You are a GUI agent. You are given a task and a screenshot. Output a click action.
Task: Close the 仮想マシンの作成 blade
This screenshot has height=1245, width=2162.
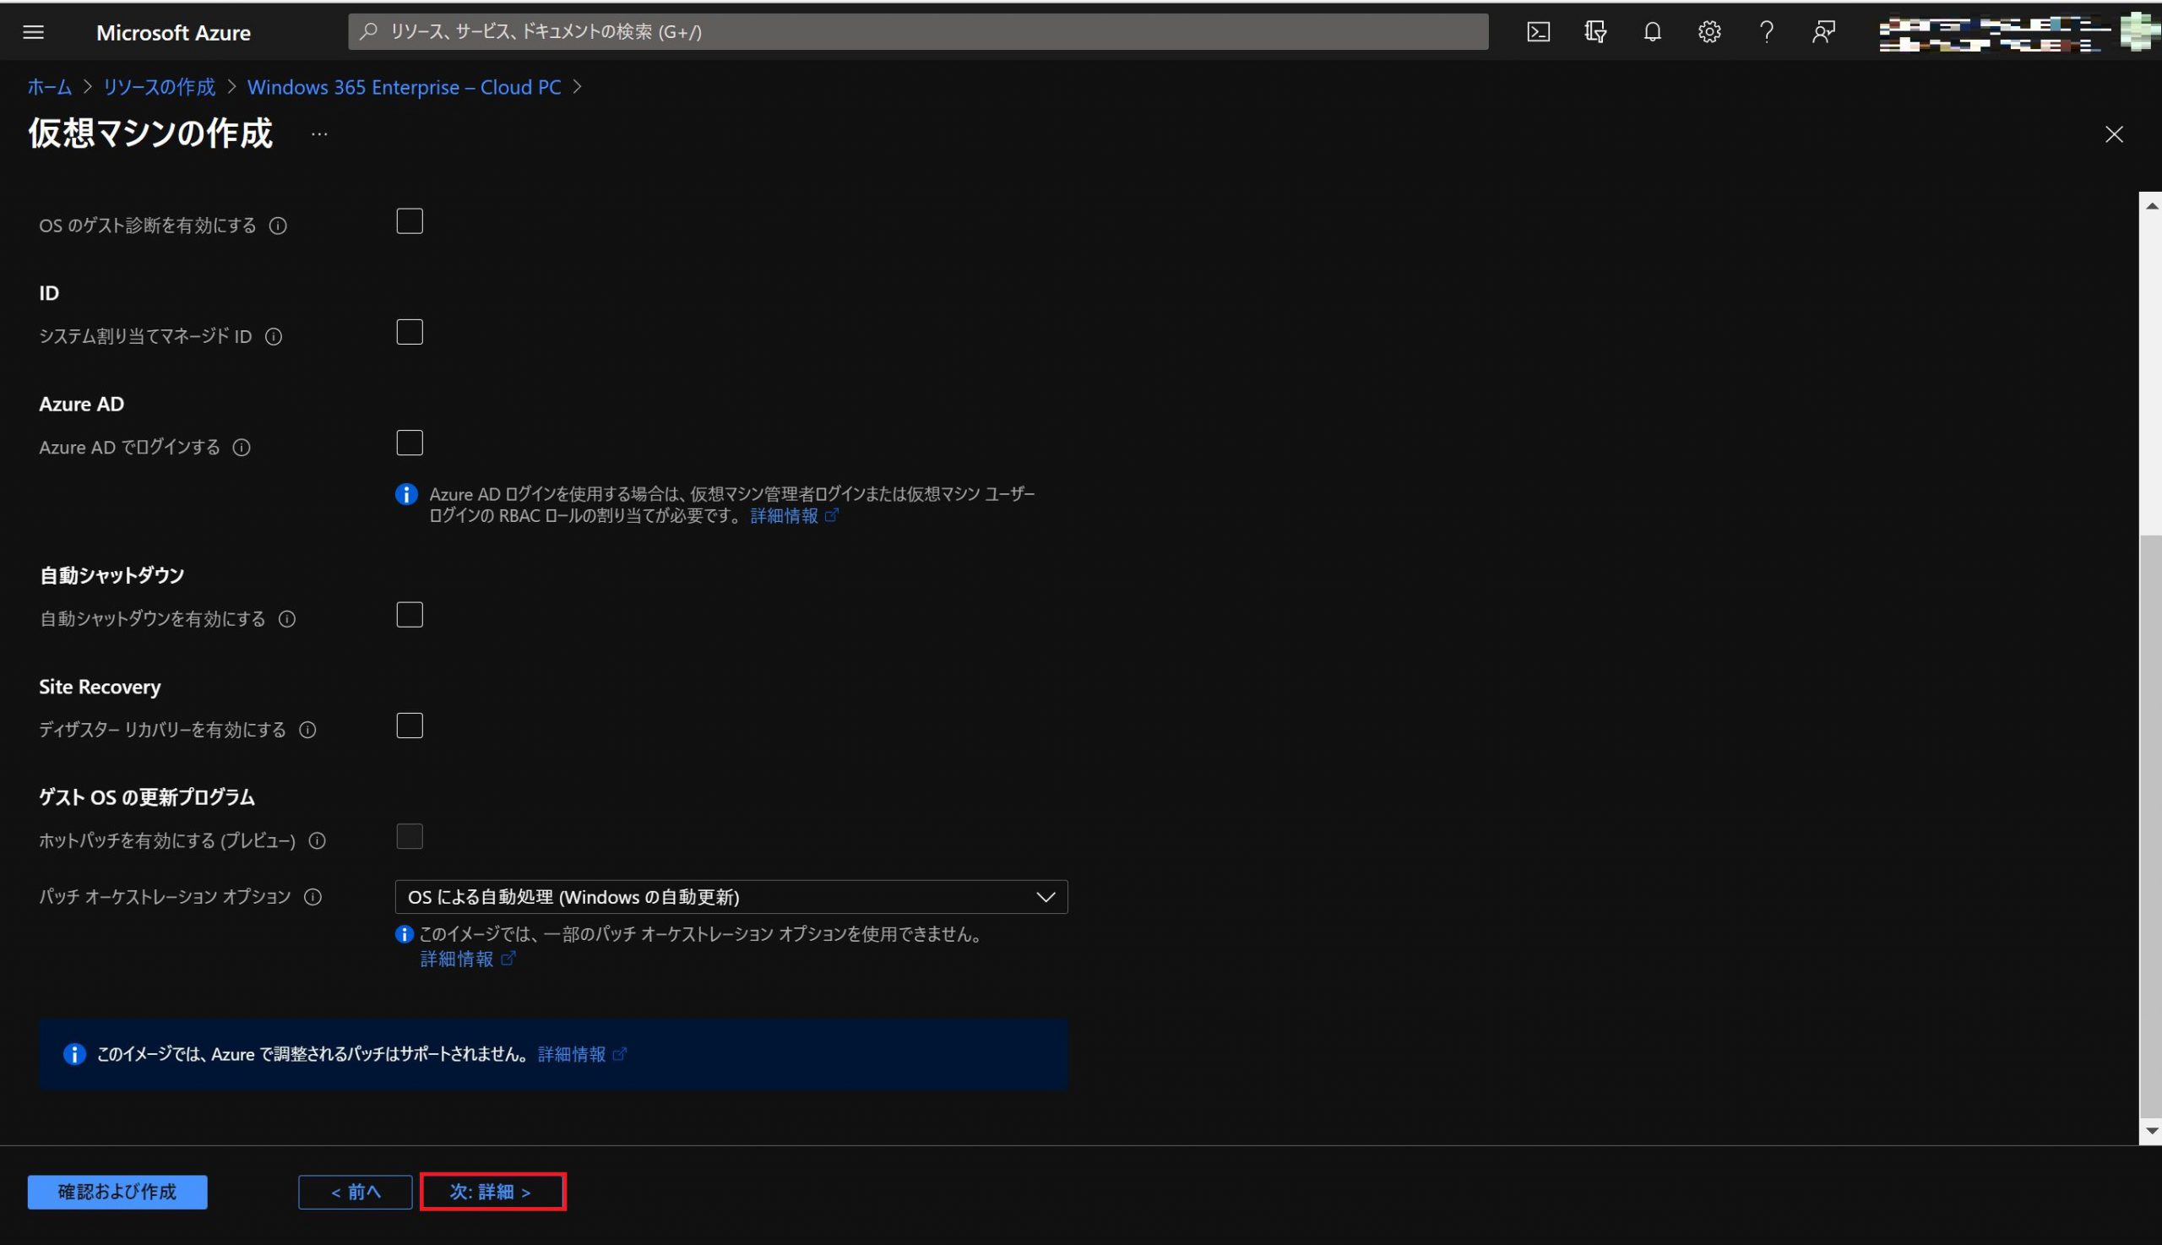click(x=2113, y=134)
